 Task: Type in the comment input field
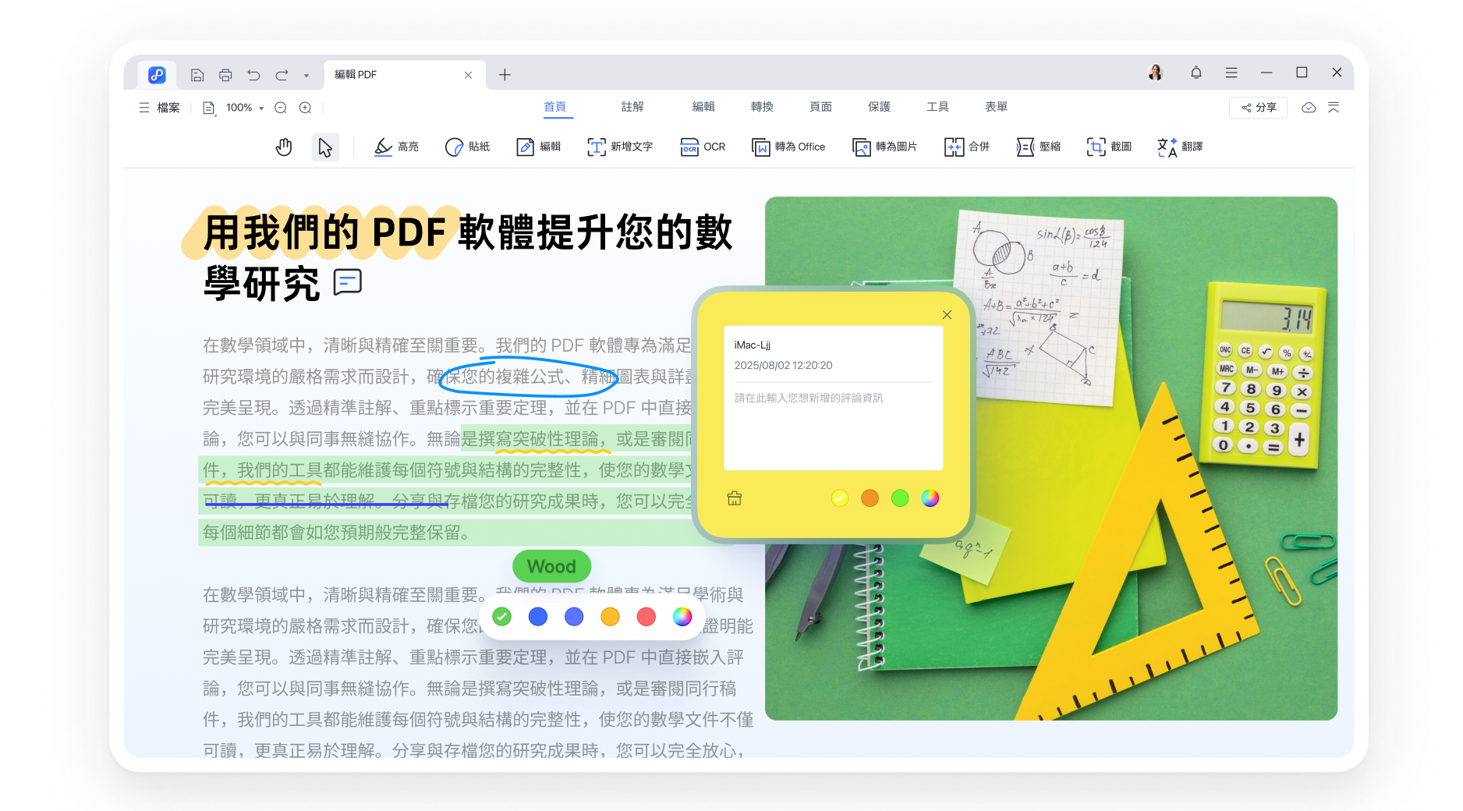click(x=832, y=425)
